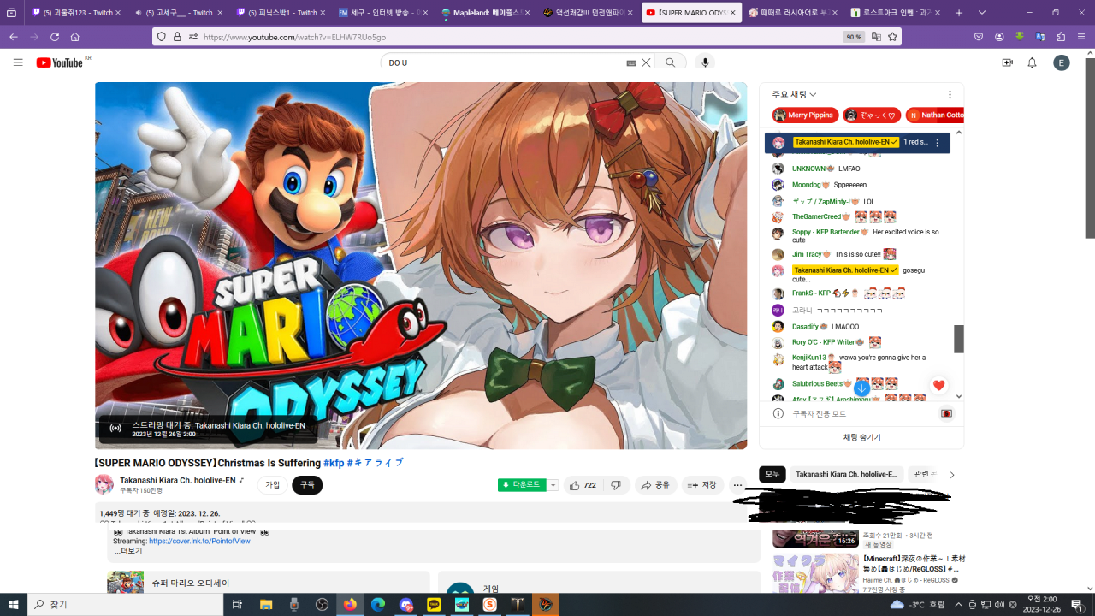Screen dimensions: 1095x616
Task: Click 채팅 숨기기 to hide chat
Action: [861, 437]
